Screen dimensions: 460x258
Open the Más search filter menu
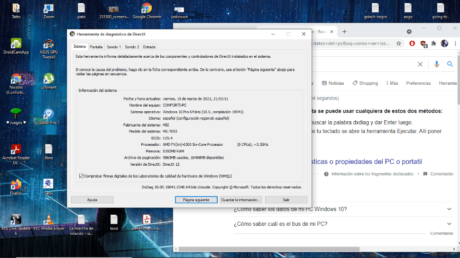pos(392,83)
